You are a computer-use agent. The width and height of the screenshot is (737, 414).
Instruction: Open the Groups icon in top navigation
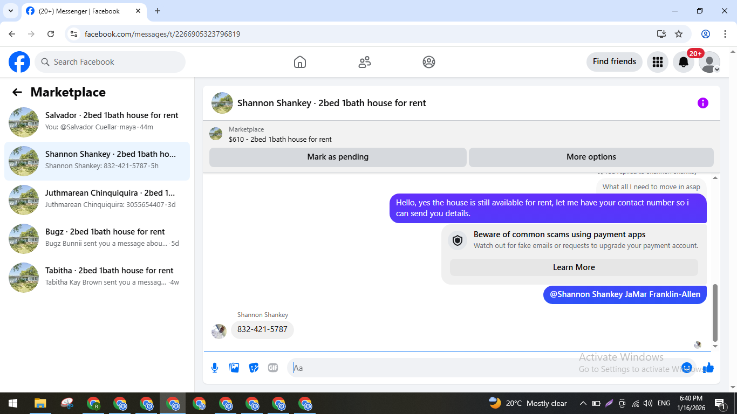pyautogui.click(x=429, y=62)
